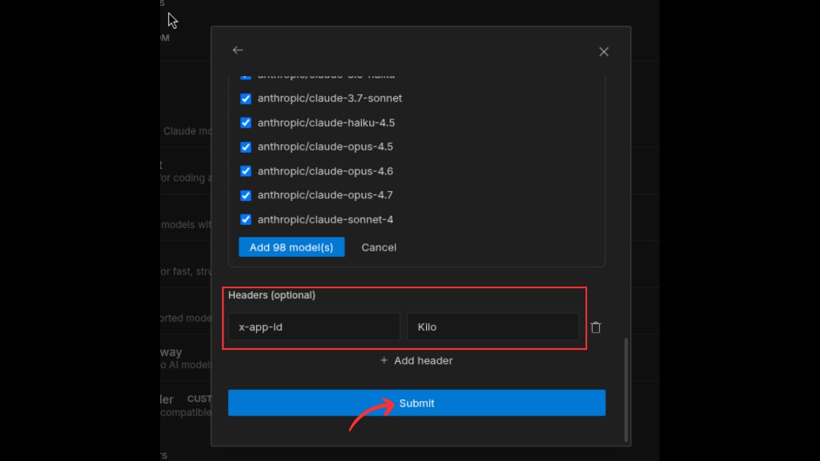Select anthropic/claude-haiku-4.5 label text
The image size is (820, 461).
point(326,122)
